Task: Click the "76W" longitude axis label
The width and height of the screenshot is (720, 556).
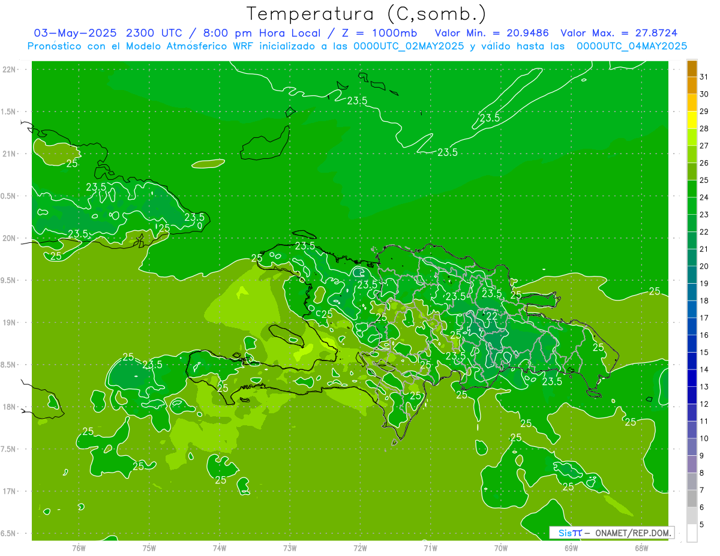Action: click(x=79, y=548)
